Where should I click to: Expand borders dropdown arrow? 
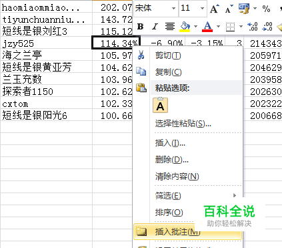click(241, 27)
